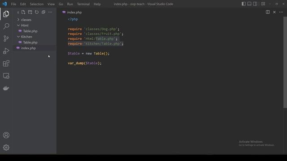This screenshot has width=287, height=161.
Task: Open the Docker view in activity bar
Action: click(x=6, y=88)
